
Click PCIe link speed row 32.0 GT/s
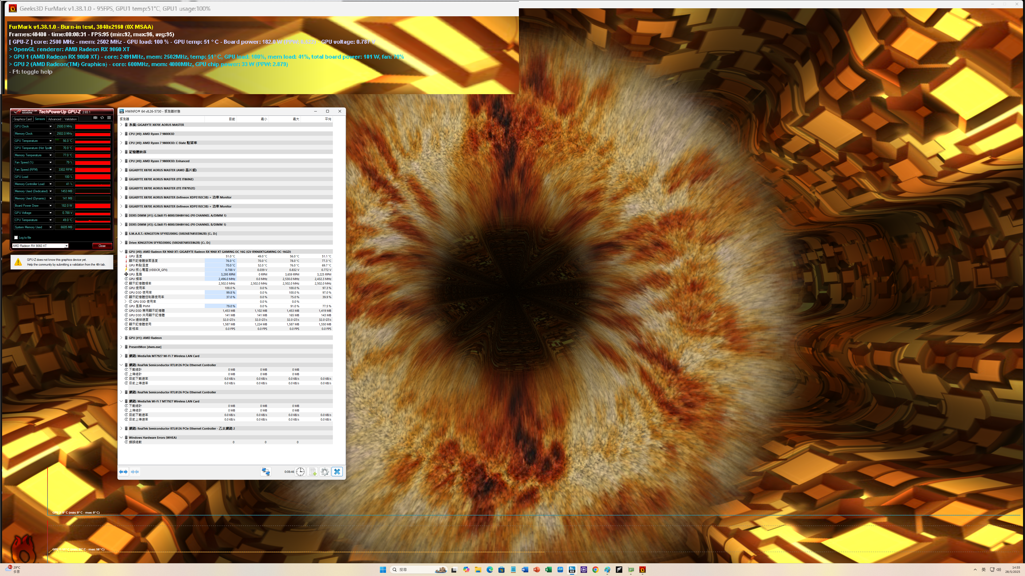(228, 320)
